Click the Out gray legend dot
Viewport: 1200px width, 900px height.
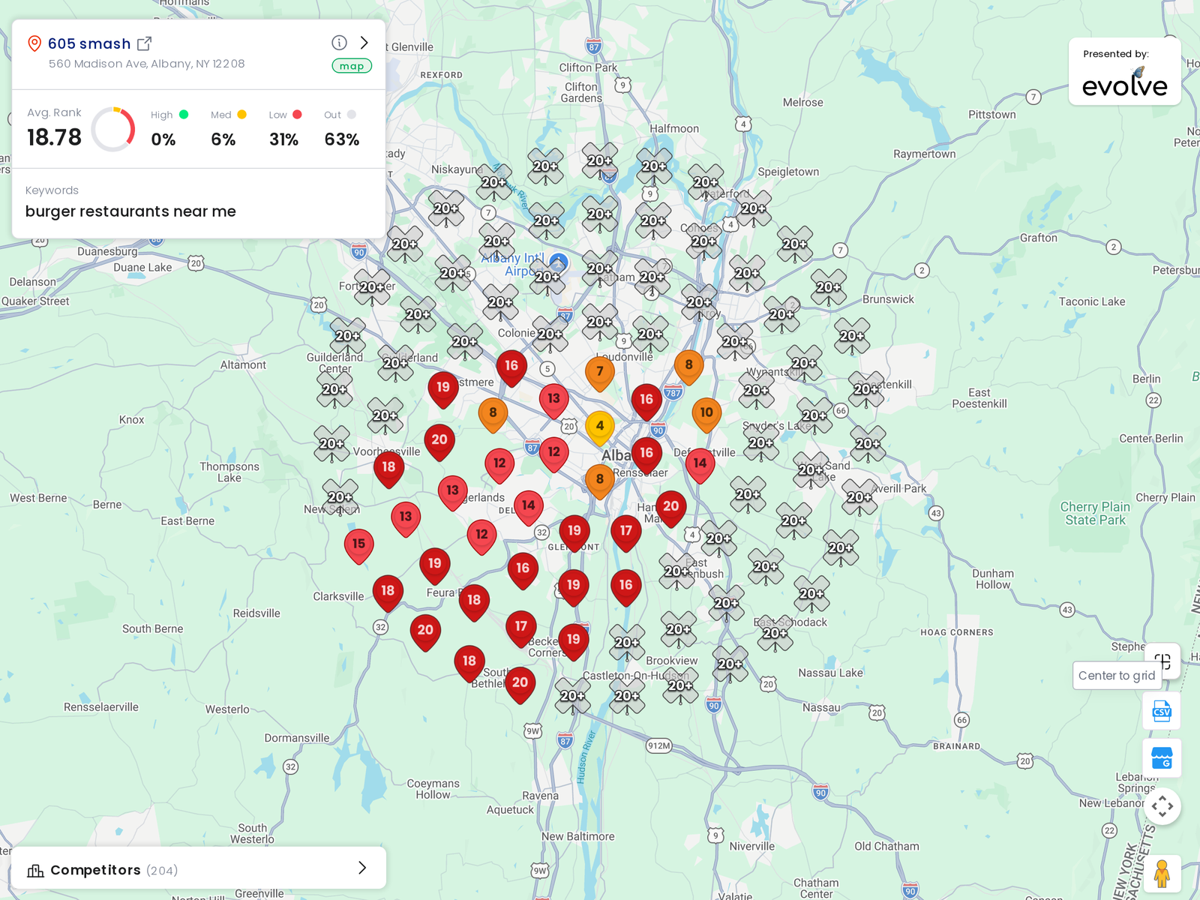click(351, 115)
